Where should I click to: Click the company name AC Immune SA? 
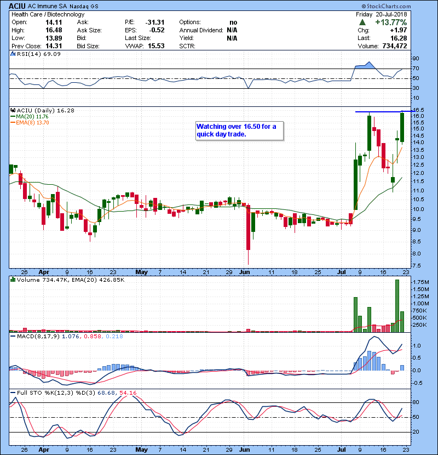(x=48, y=6)
